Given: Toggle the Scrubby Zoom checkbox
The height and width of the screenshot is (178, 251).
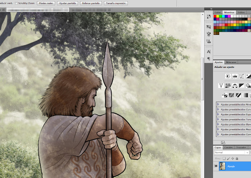Looking at the screenshot, I should coord(16,3).
